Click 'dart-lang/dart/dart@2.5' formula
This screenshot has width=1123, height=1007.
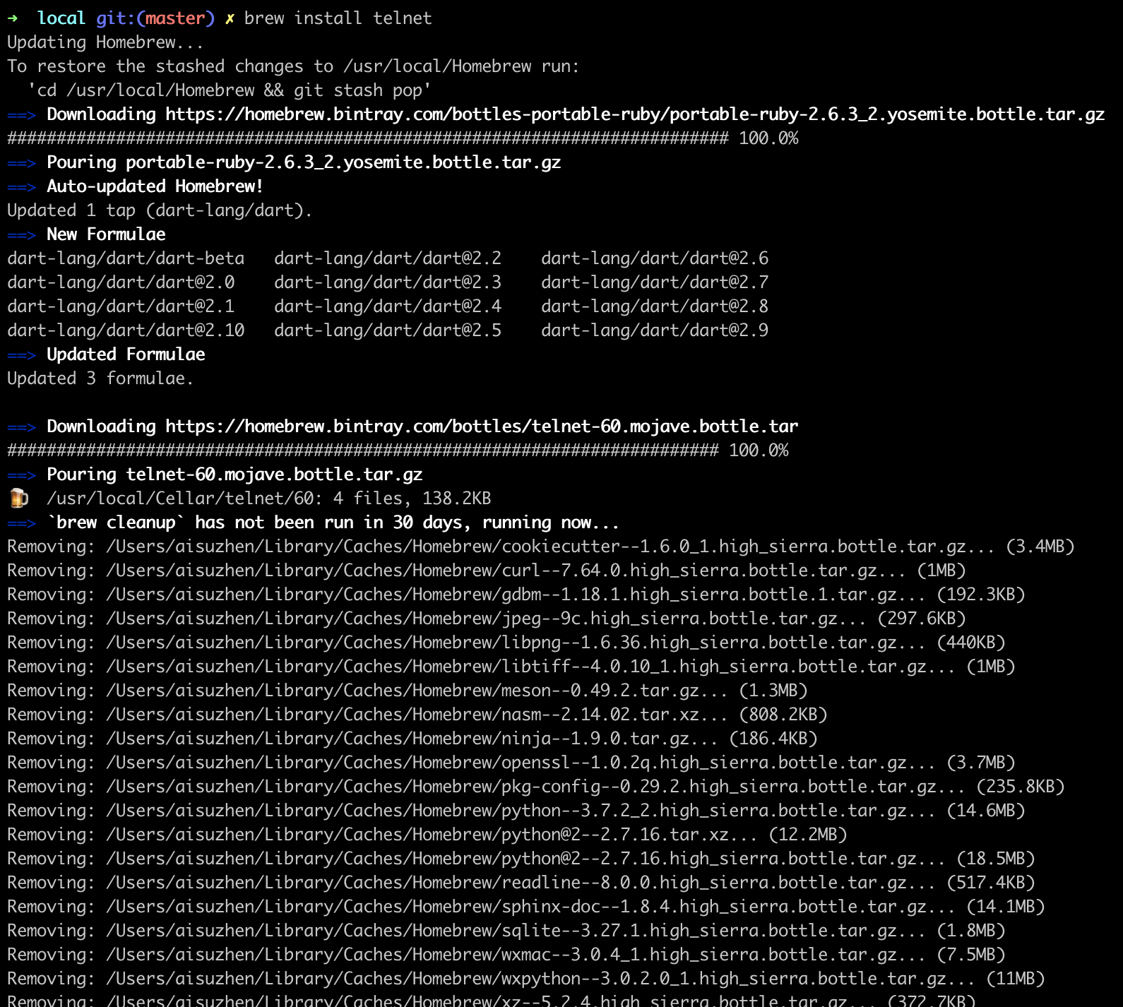(x=388, y=330)
